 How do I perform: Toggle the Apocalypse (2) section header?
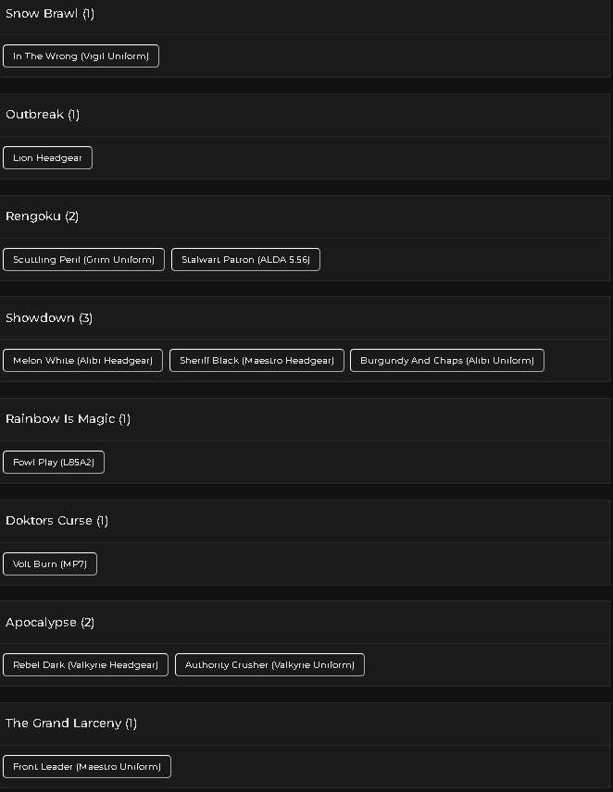click(305, 623)
